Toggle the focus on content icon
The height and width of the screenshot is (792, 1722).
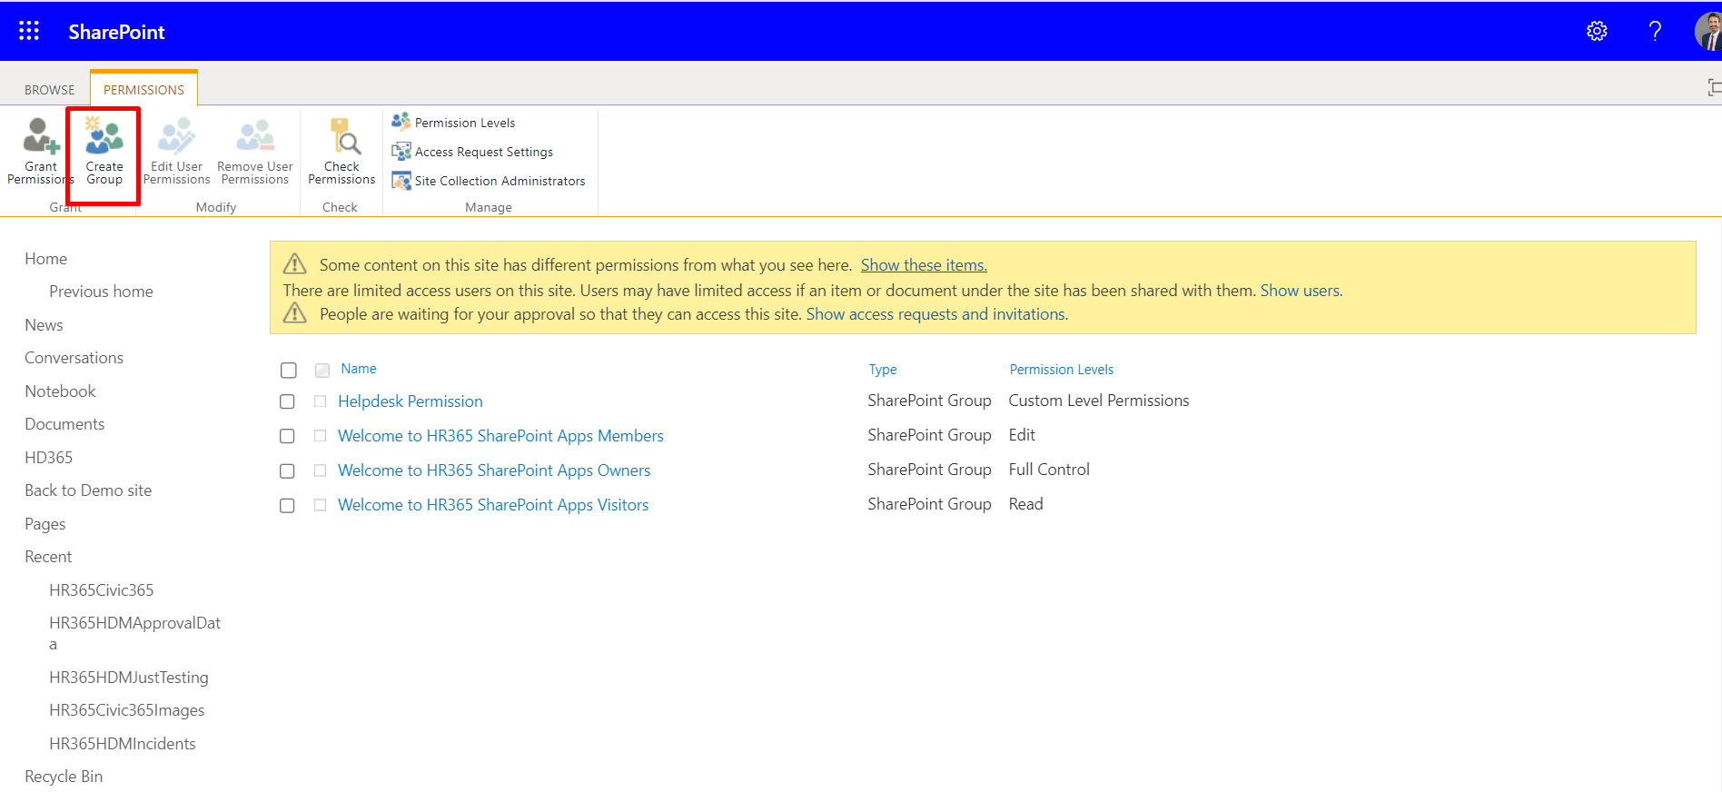tap(1714, 87)
